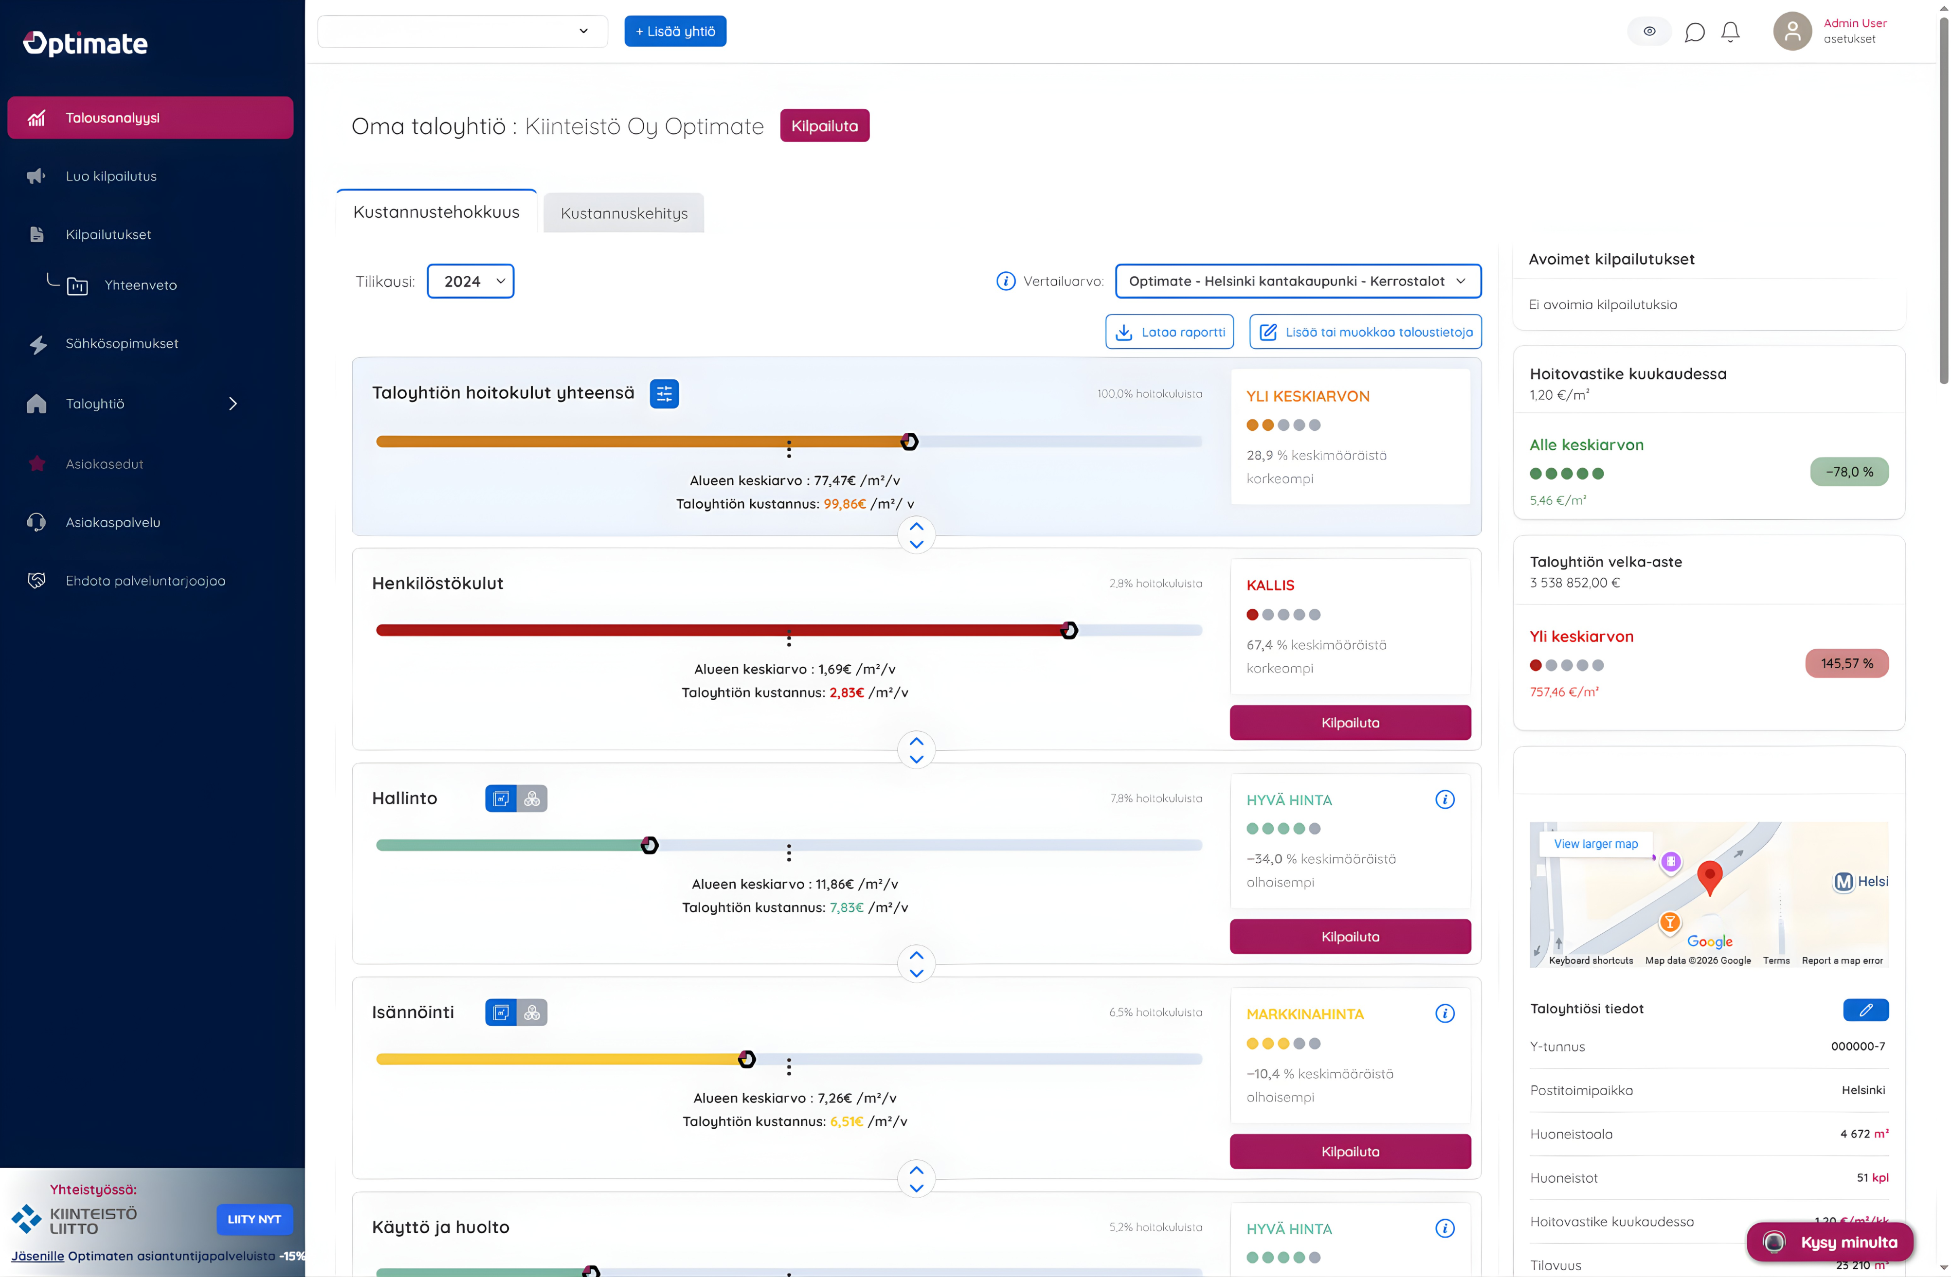Click the Lataa raportti button
The height and width of the screenshot is (1277, 1951).
1169,333
